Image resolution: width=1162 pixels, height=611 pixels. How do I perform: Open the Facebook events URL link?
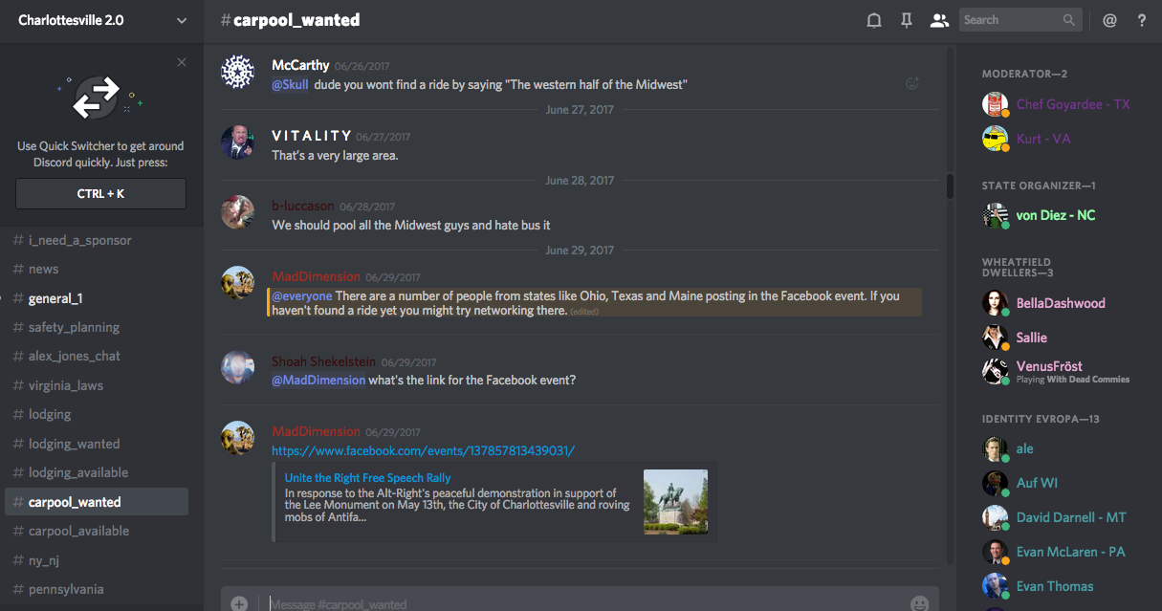[x=423, y=450]
